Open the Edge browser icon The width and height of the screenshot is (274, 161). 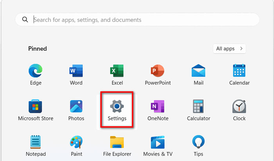(36, 71)
